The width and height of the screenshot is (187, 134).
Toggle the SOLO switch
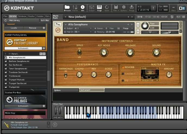(x=79, y=52)
